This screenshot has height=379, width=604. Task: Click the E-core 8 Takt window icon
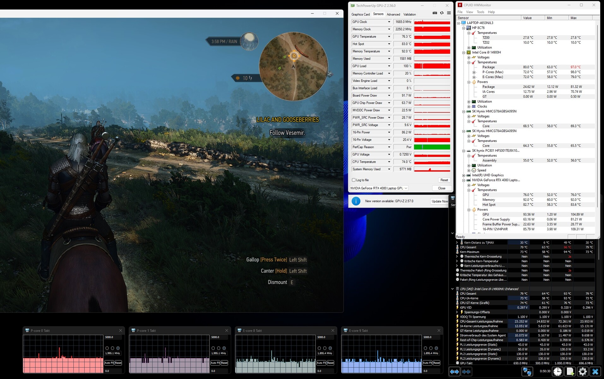239,331
